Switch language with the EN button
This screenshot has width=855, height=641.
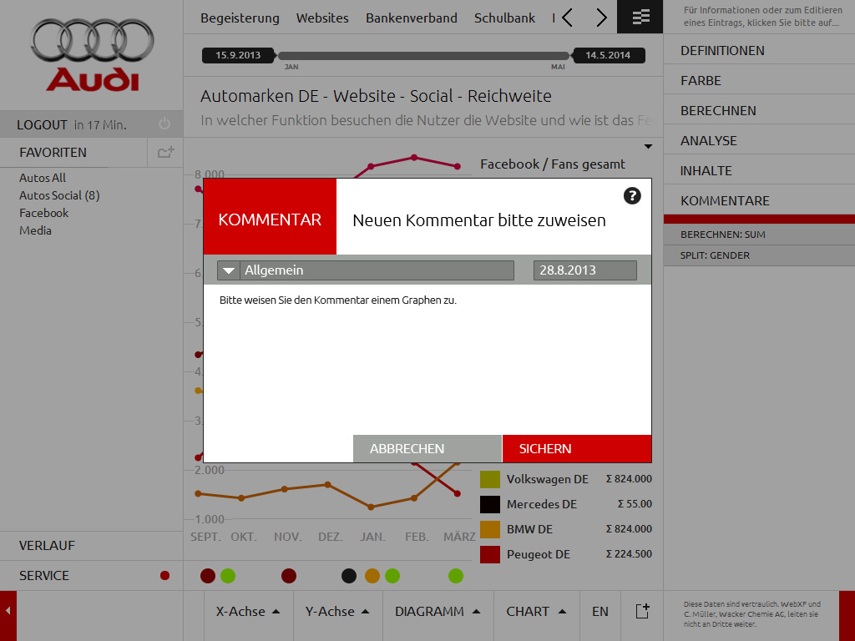coord(600,612)
